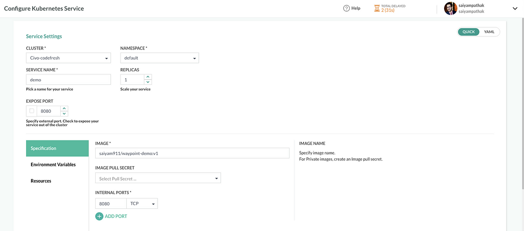Open the Select Pull Secret dropdown
524x231 pixels.
[158, 178]
